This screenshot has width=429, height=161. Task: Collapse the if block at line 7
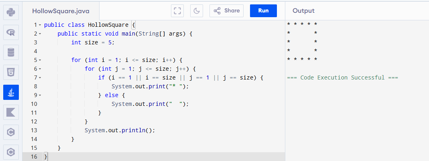[x=40, y=78]
